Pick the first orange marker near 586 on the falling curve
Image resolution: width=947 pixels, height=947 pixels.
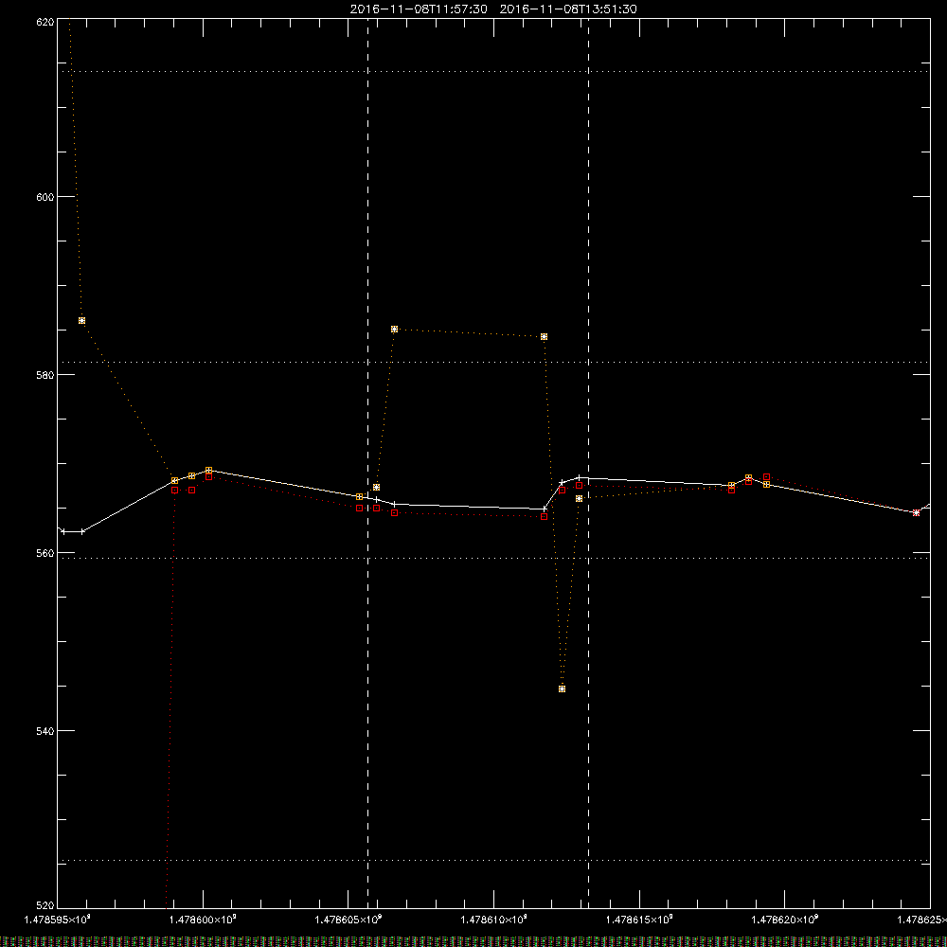pyautogui.click(x=82, y=321)
